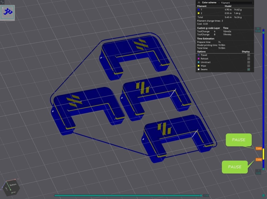Click the layer slider top label 50 10.00
The width and height of the screenshot is (267, 199).
(x=258, y=30)
